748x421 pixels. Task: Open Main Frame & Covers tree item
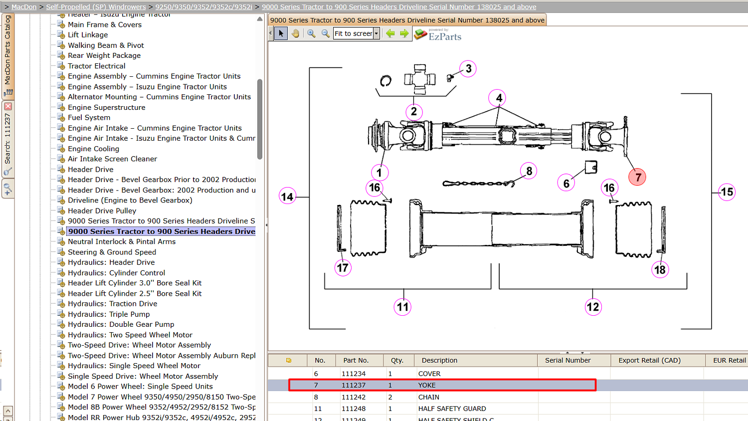click(x=105, y=24)
